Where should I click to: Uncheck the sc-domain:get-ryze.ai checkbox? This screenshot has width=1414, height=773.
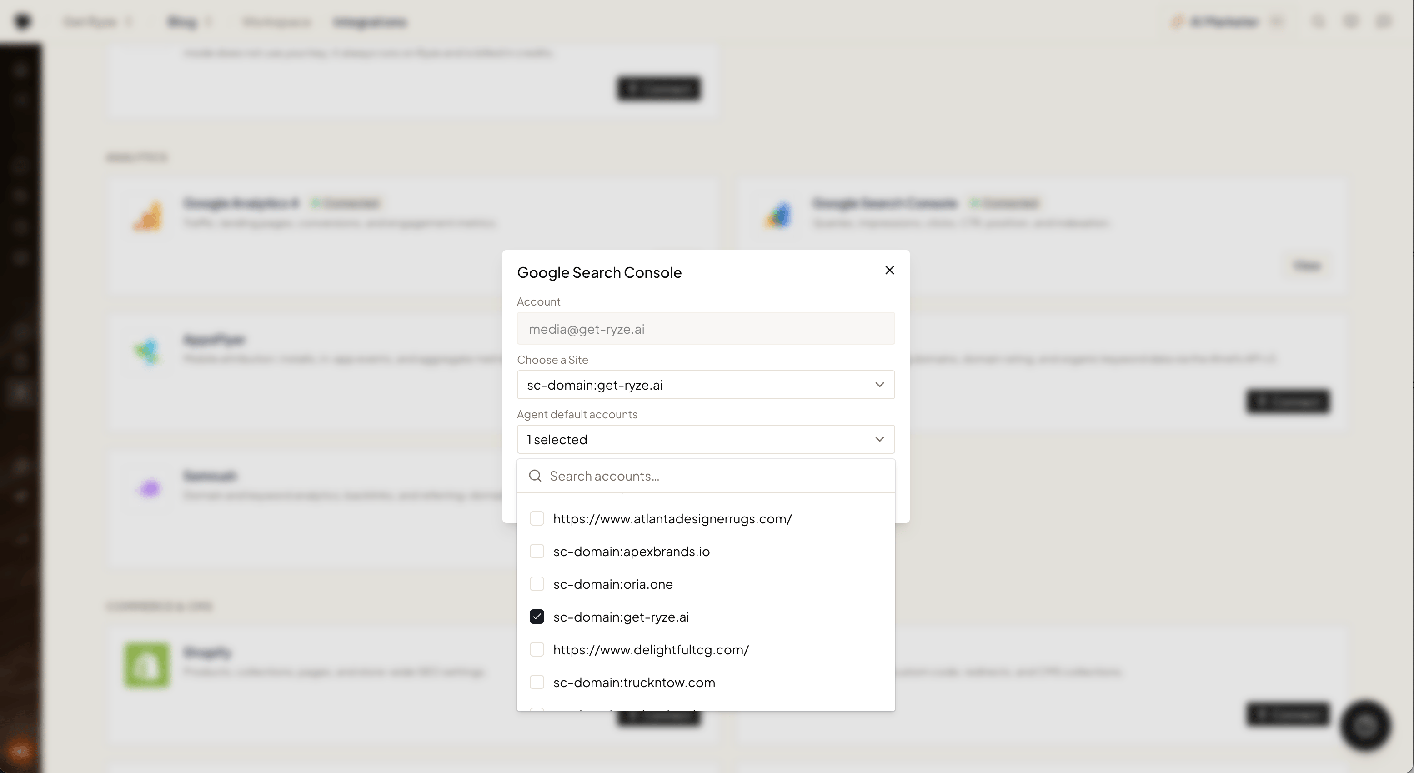(x=537, y=617)
